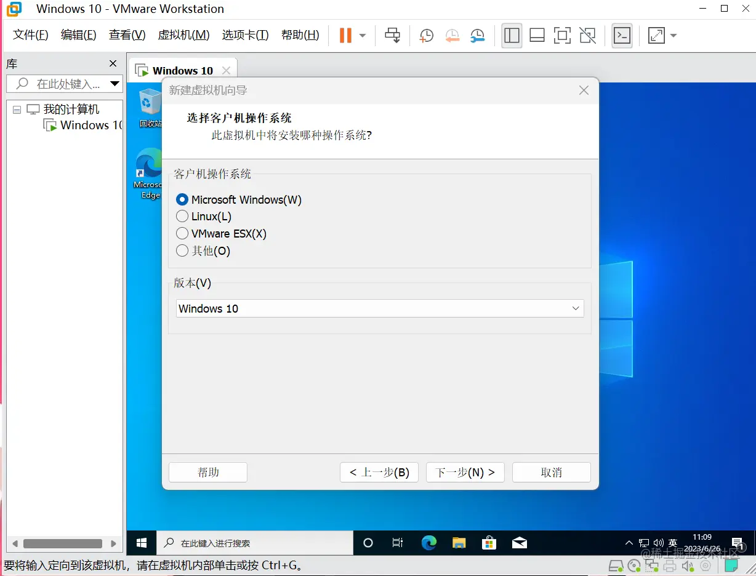
Task: Open the Mail taskbar icon
Action: point(520,543)
